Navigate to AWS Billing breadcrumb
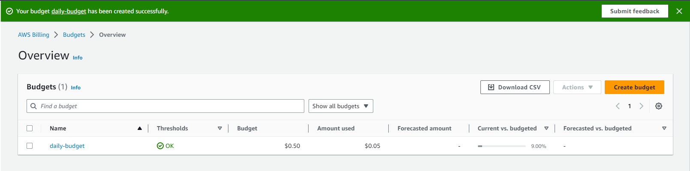The image size is (690, 171). tap(33, 35)
